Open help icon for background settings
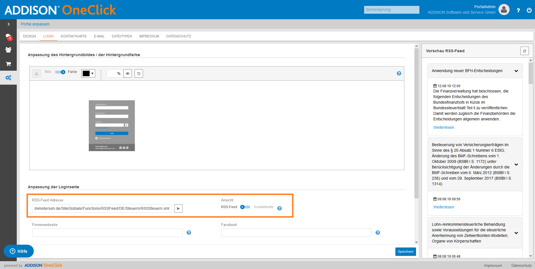 click(399, 73)
